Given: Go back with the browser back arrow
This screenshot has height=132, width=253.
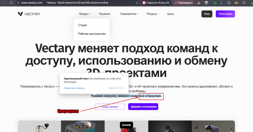Looking at the screenshot, I should 4,3.
